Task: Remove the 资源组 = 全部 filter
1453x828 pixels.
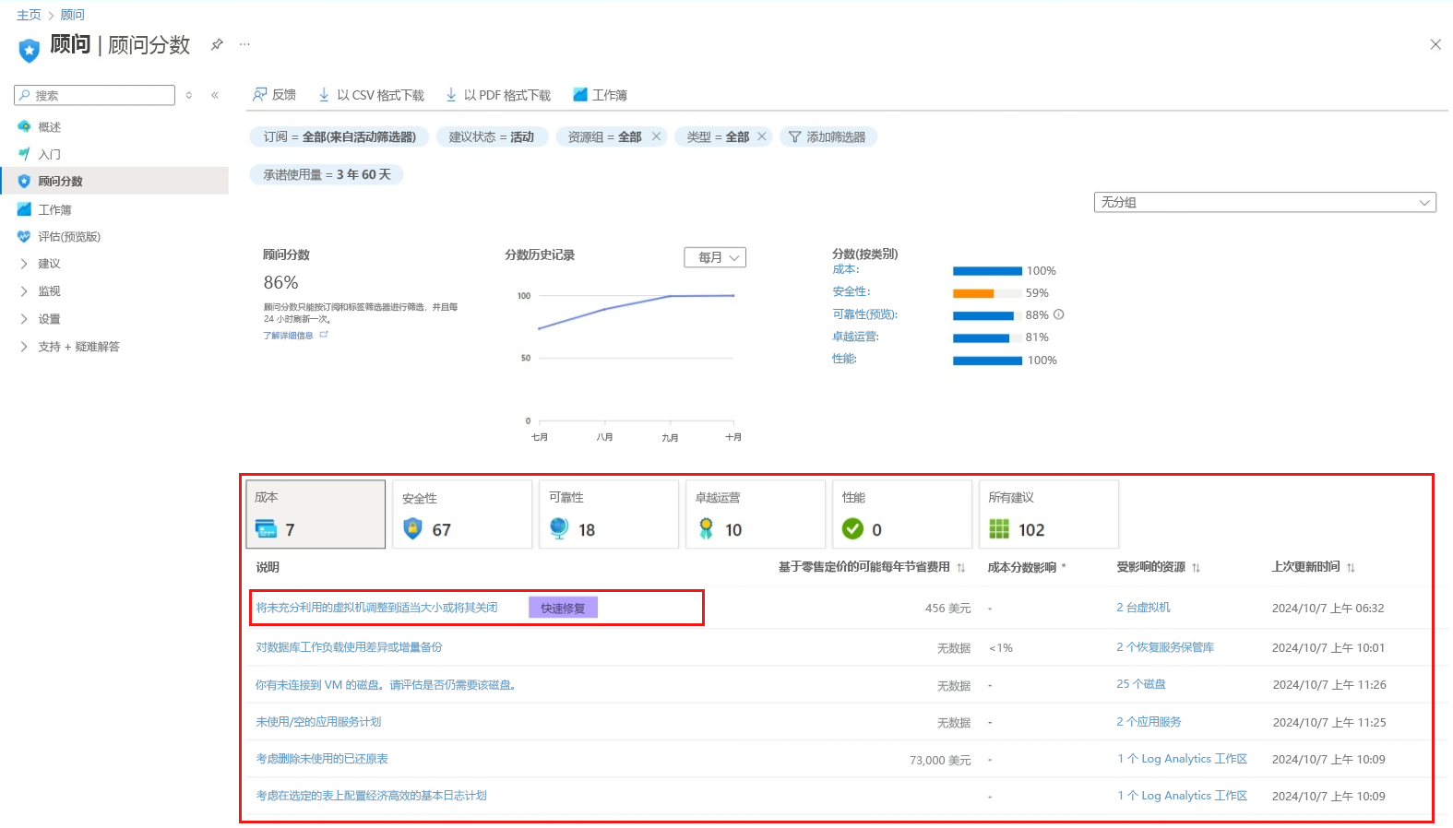Action: (x=656, y=136)
